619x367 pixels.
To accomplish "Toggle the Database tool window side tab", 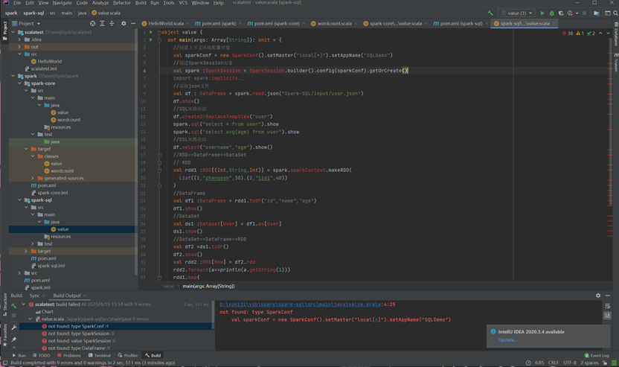I will click(x=615, y=34).
